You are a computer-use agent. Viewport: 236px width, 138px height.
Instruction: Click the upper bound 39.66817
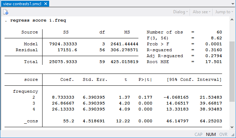(211, 103)
